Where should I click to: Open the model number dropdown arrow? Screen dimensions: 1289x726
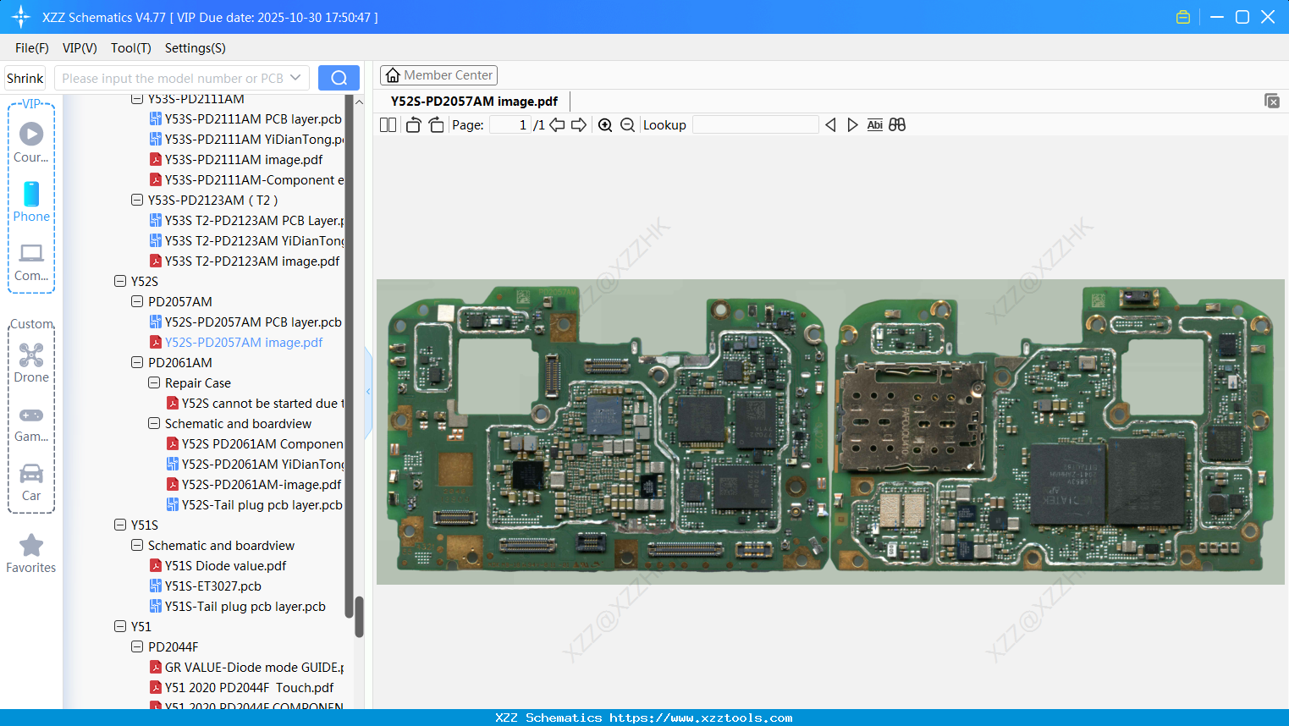[x=295, y=78]
